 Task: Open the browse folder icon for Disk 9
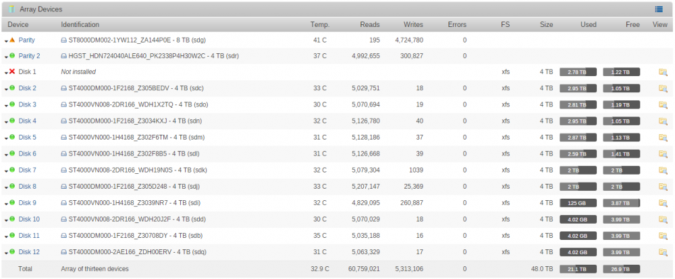(x=663, y=203)
